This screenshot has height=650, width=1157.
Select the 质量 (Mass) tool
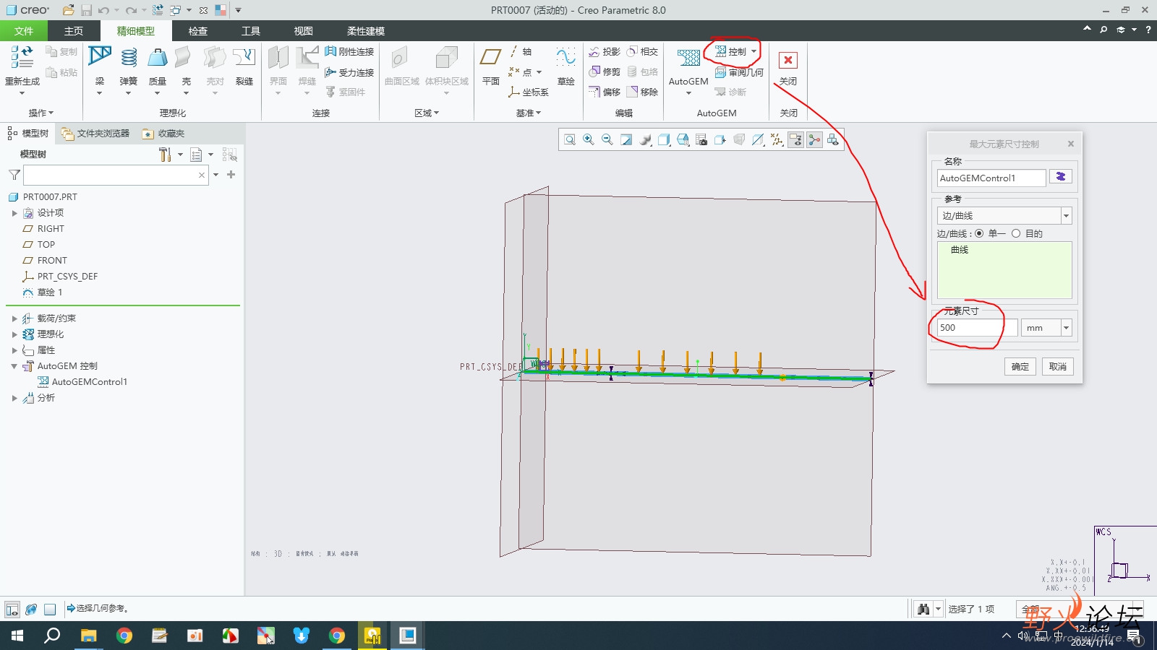pyautogui.click(x=158, y=57)
